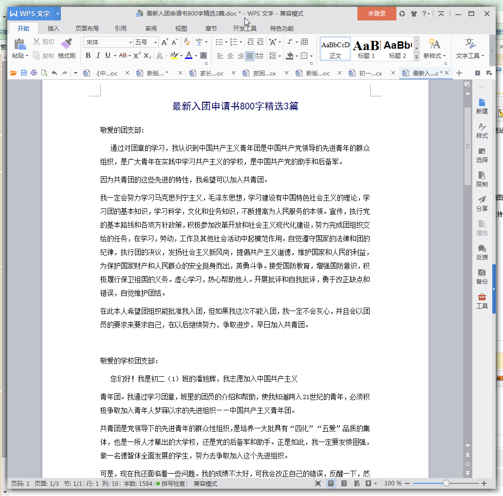
Task: Open numbered list style dropdown
Action: (x=241, y=42)
